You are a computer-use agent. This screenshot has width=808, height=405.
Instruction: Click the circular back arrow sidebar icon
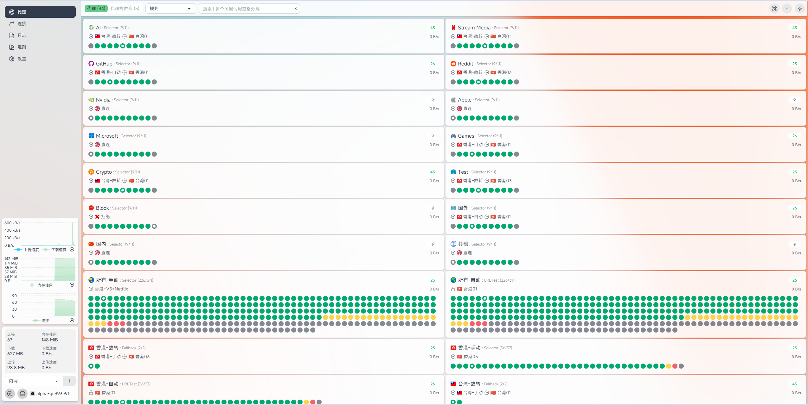pos(10,394)
